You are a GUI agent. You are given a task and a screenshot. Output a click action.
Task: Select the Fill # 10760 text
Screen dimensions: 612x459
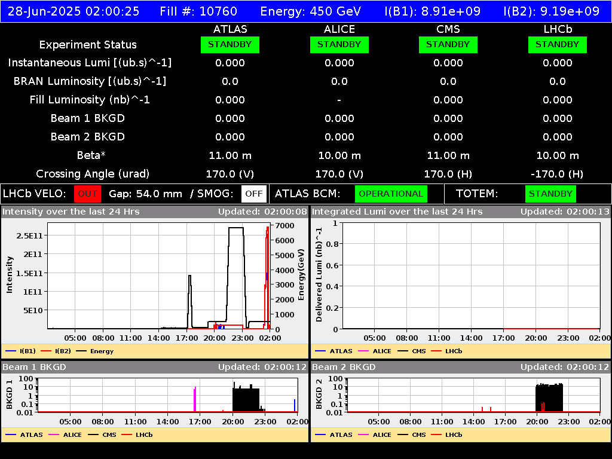point(198,11)
